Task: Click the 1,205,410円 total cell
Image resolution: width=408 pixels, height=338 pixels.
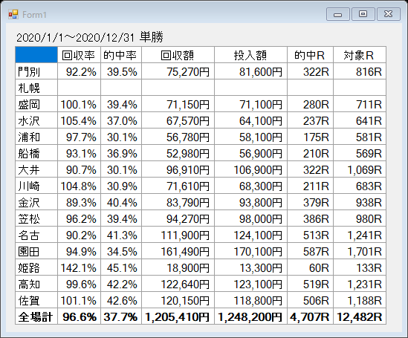Action: pyautogui.click(x=178, y=316)
